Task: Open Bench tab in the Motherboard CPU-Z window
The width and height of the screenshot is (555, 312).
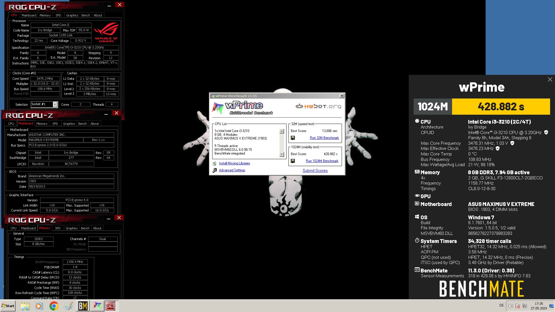Action: click(83, 124)
